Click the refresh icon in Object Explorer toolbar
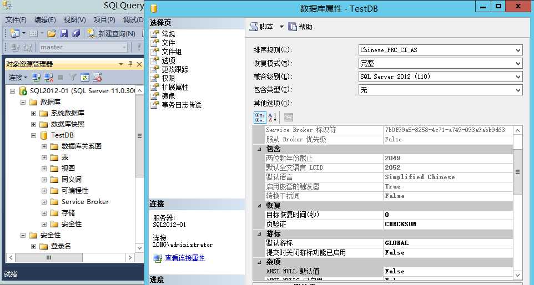 85,78
